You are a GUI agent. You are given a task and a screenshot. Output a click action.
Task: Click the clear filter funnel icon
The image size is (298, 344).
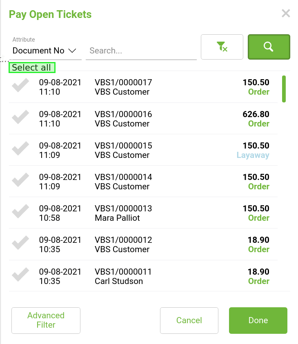[x=222, y=47]
